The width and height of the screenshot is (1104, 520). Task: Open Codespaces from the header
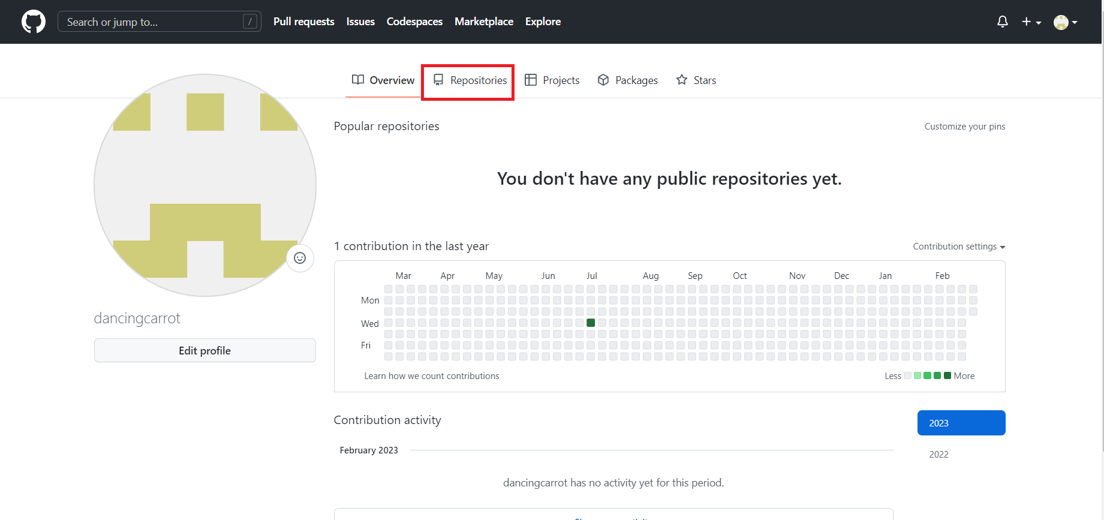tap(414, 22)
